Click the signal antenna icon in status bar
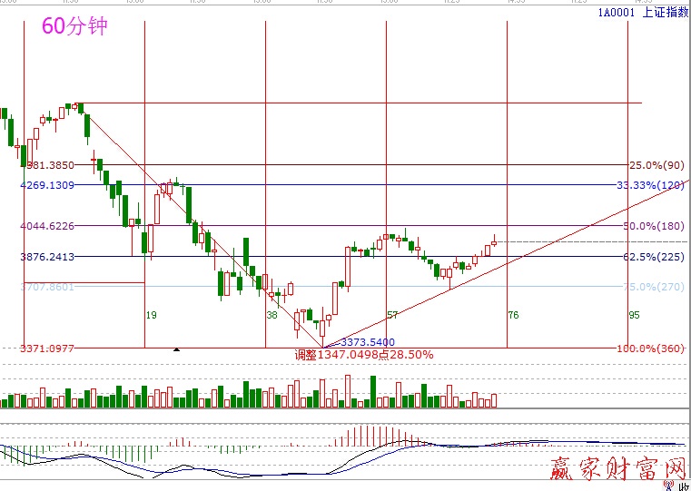The height and width of the screenshot is (491, 691). tap(668, 486)
